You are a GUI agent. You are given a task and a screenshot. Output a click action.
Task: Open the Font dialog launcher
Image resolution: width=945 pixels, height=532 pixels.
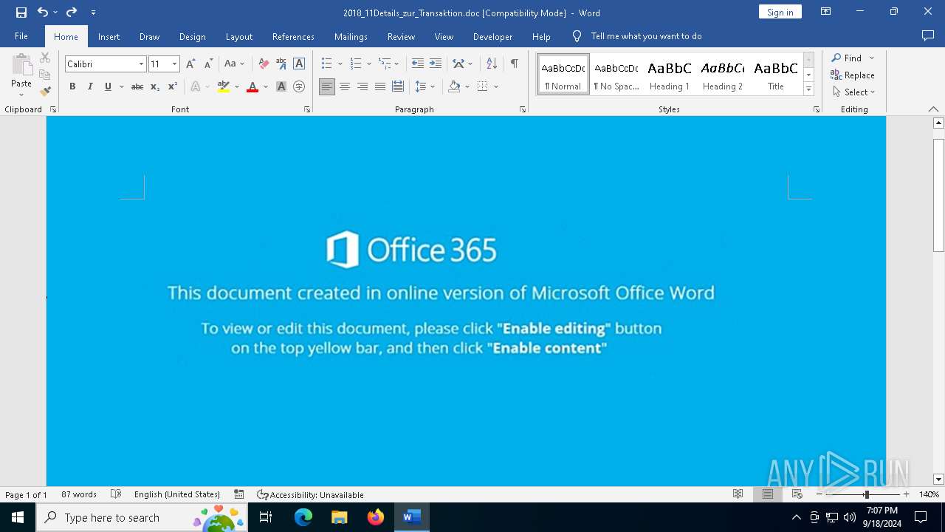pyautogui.click(x=307, y=109)
